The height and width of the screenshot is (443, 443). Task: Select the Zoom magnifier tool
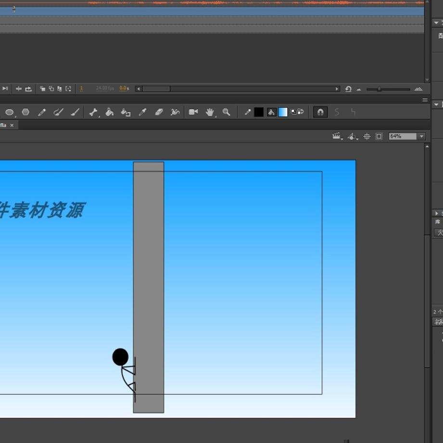226,112
